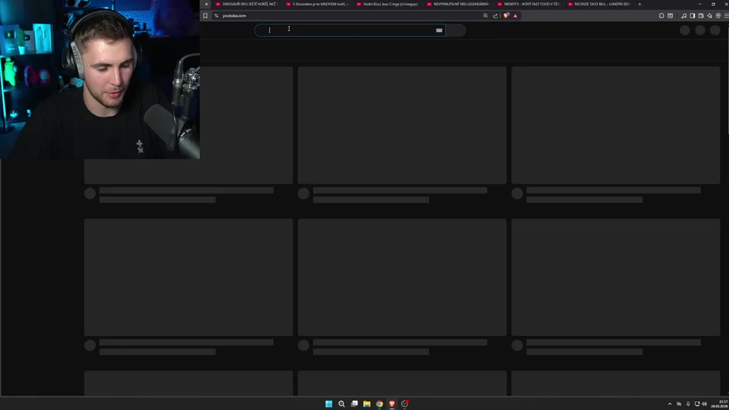
Task: Open Brave Shields lion icon
Action: pos(506,15)
